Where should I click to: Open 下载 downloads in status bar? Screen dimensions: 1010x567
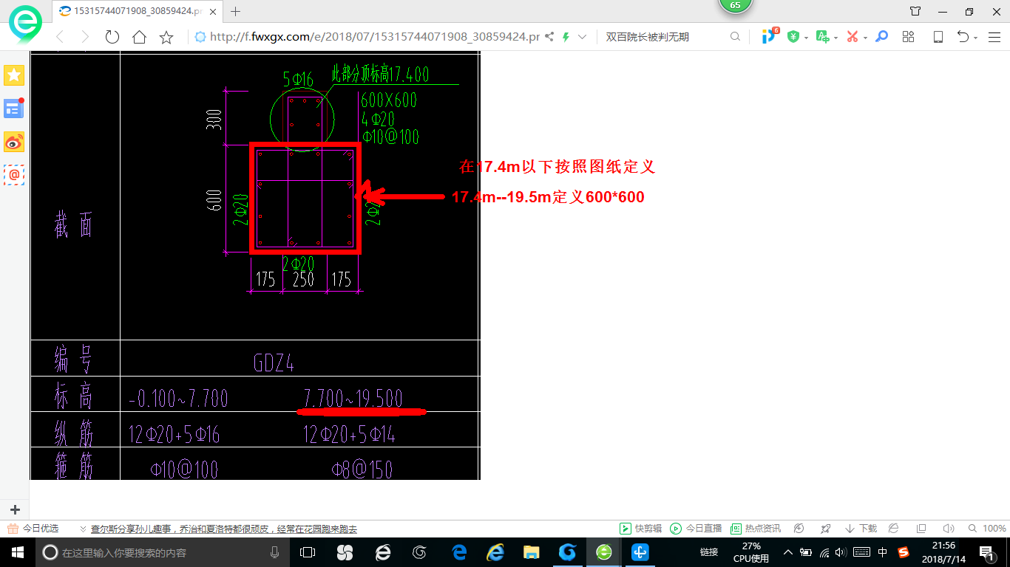tap(861, 529)
